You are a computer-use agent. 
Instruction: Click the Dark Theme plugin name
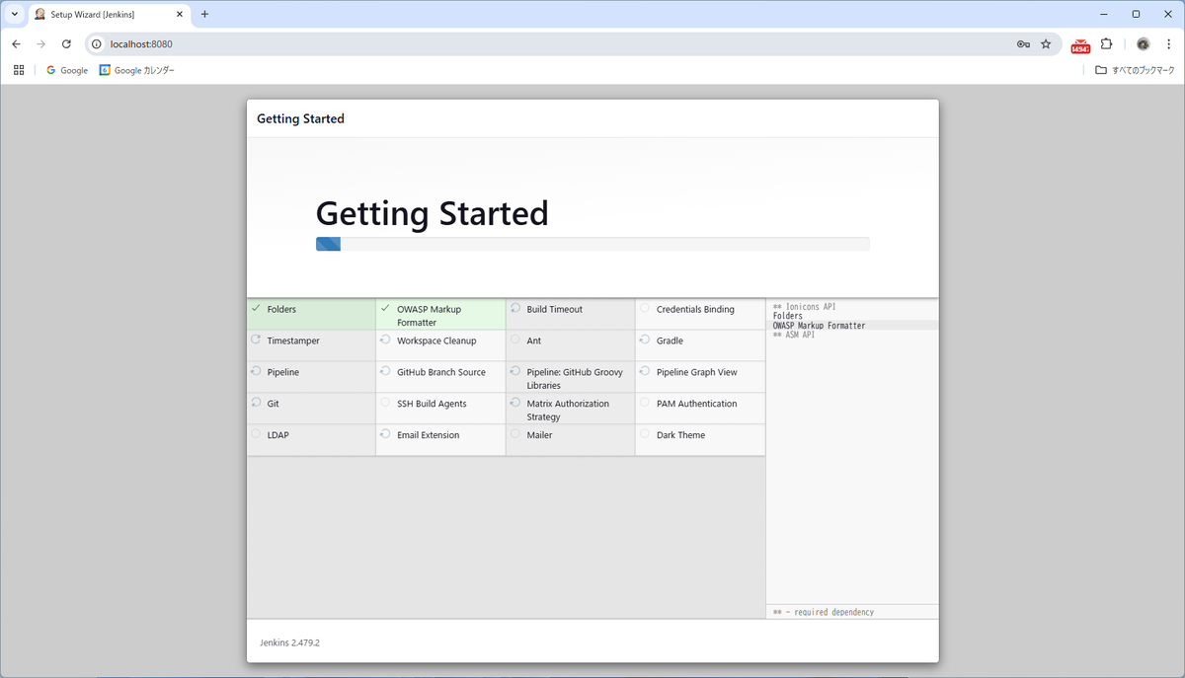point(680,435)
